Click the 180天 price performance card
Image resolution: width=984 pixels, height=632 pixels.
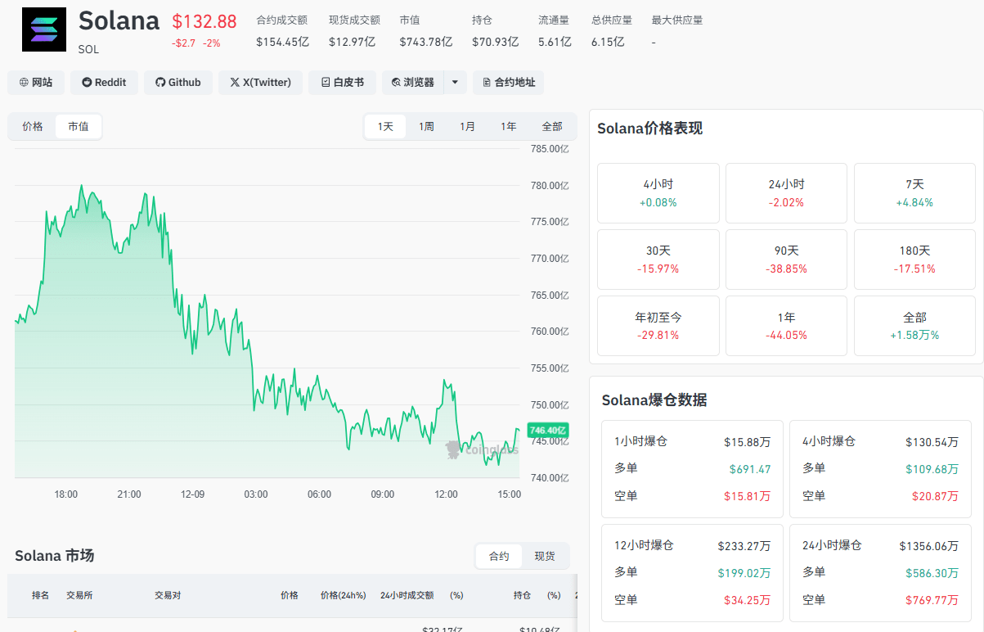914,260
